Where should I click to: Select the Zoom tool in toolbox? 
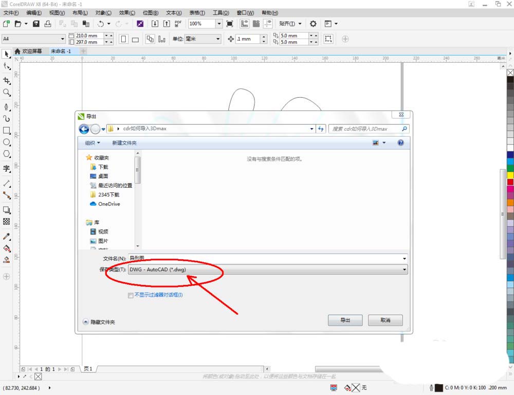click(6, 93)
